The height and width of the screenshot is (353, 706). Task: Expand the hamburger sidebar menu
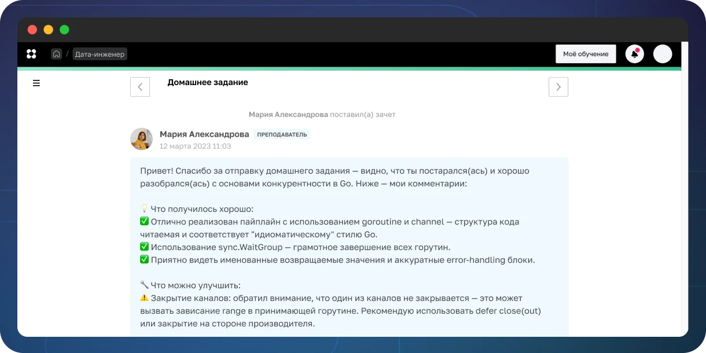click(x=36, y=83)
